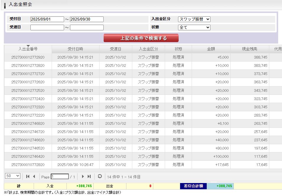Click the 受付日 end date field

tap(87, 19)
